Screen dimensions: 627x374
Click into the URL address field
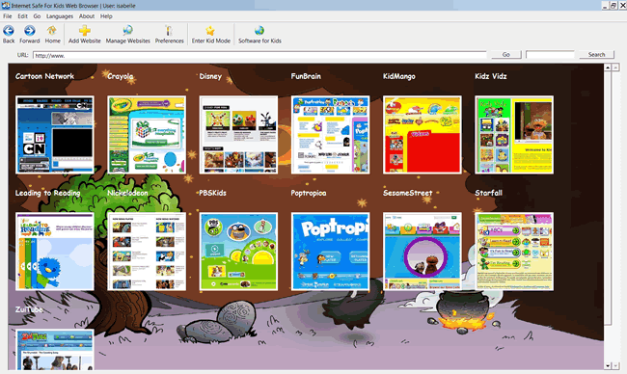point(259,55)
